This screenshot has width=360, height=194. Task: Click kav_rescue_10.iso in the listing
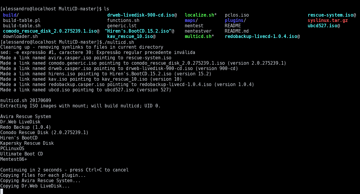(130, 36)
